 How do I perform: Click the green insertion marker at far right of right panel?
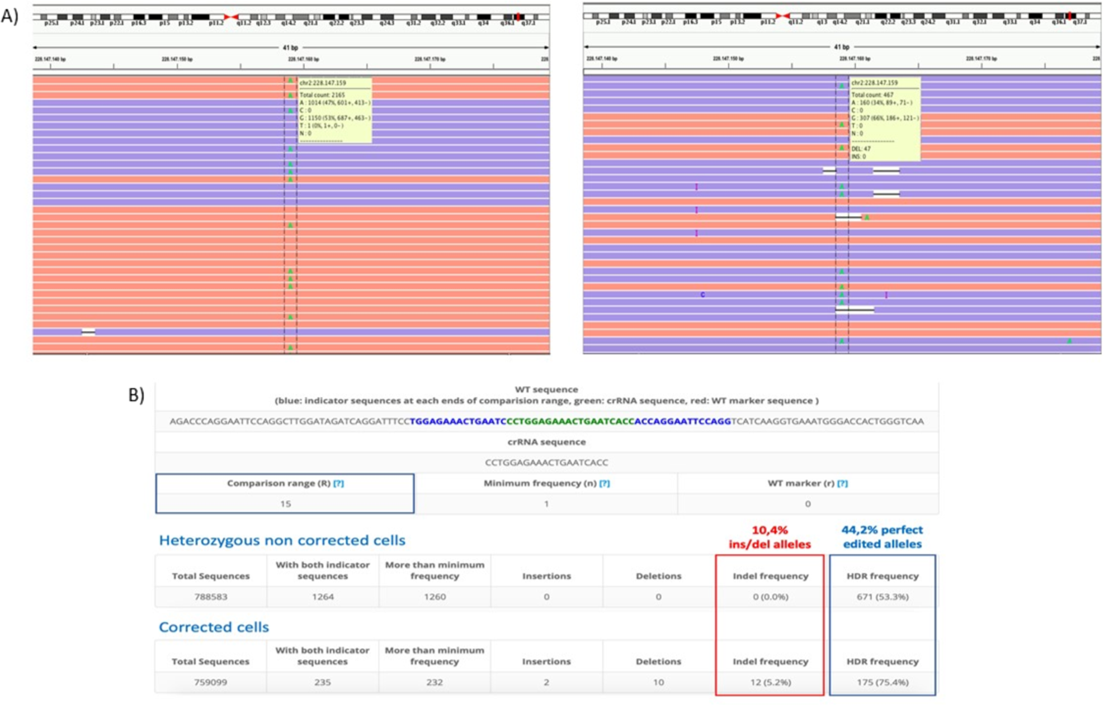[1069, 341]
